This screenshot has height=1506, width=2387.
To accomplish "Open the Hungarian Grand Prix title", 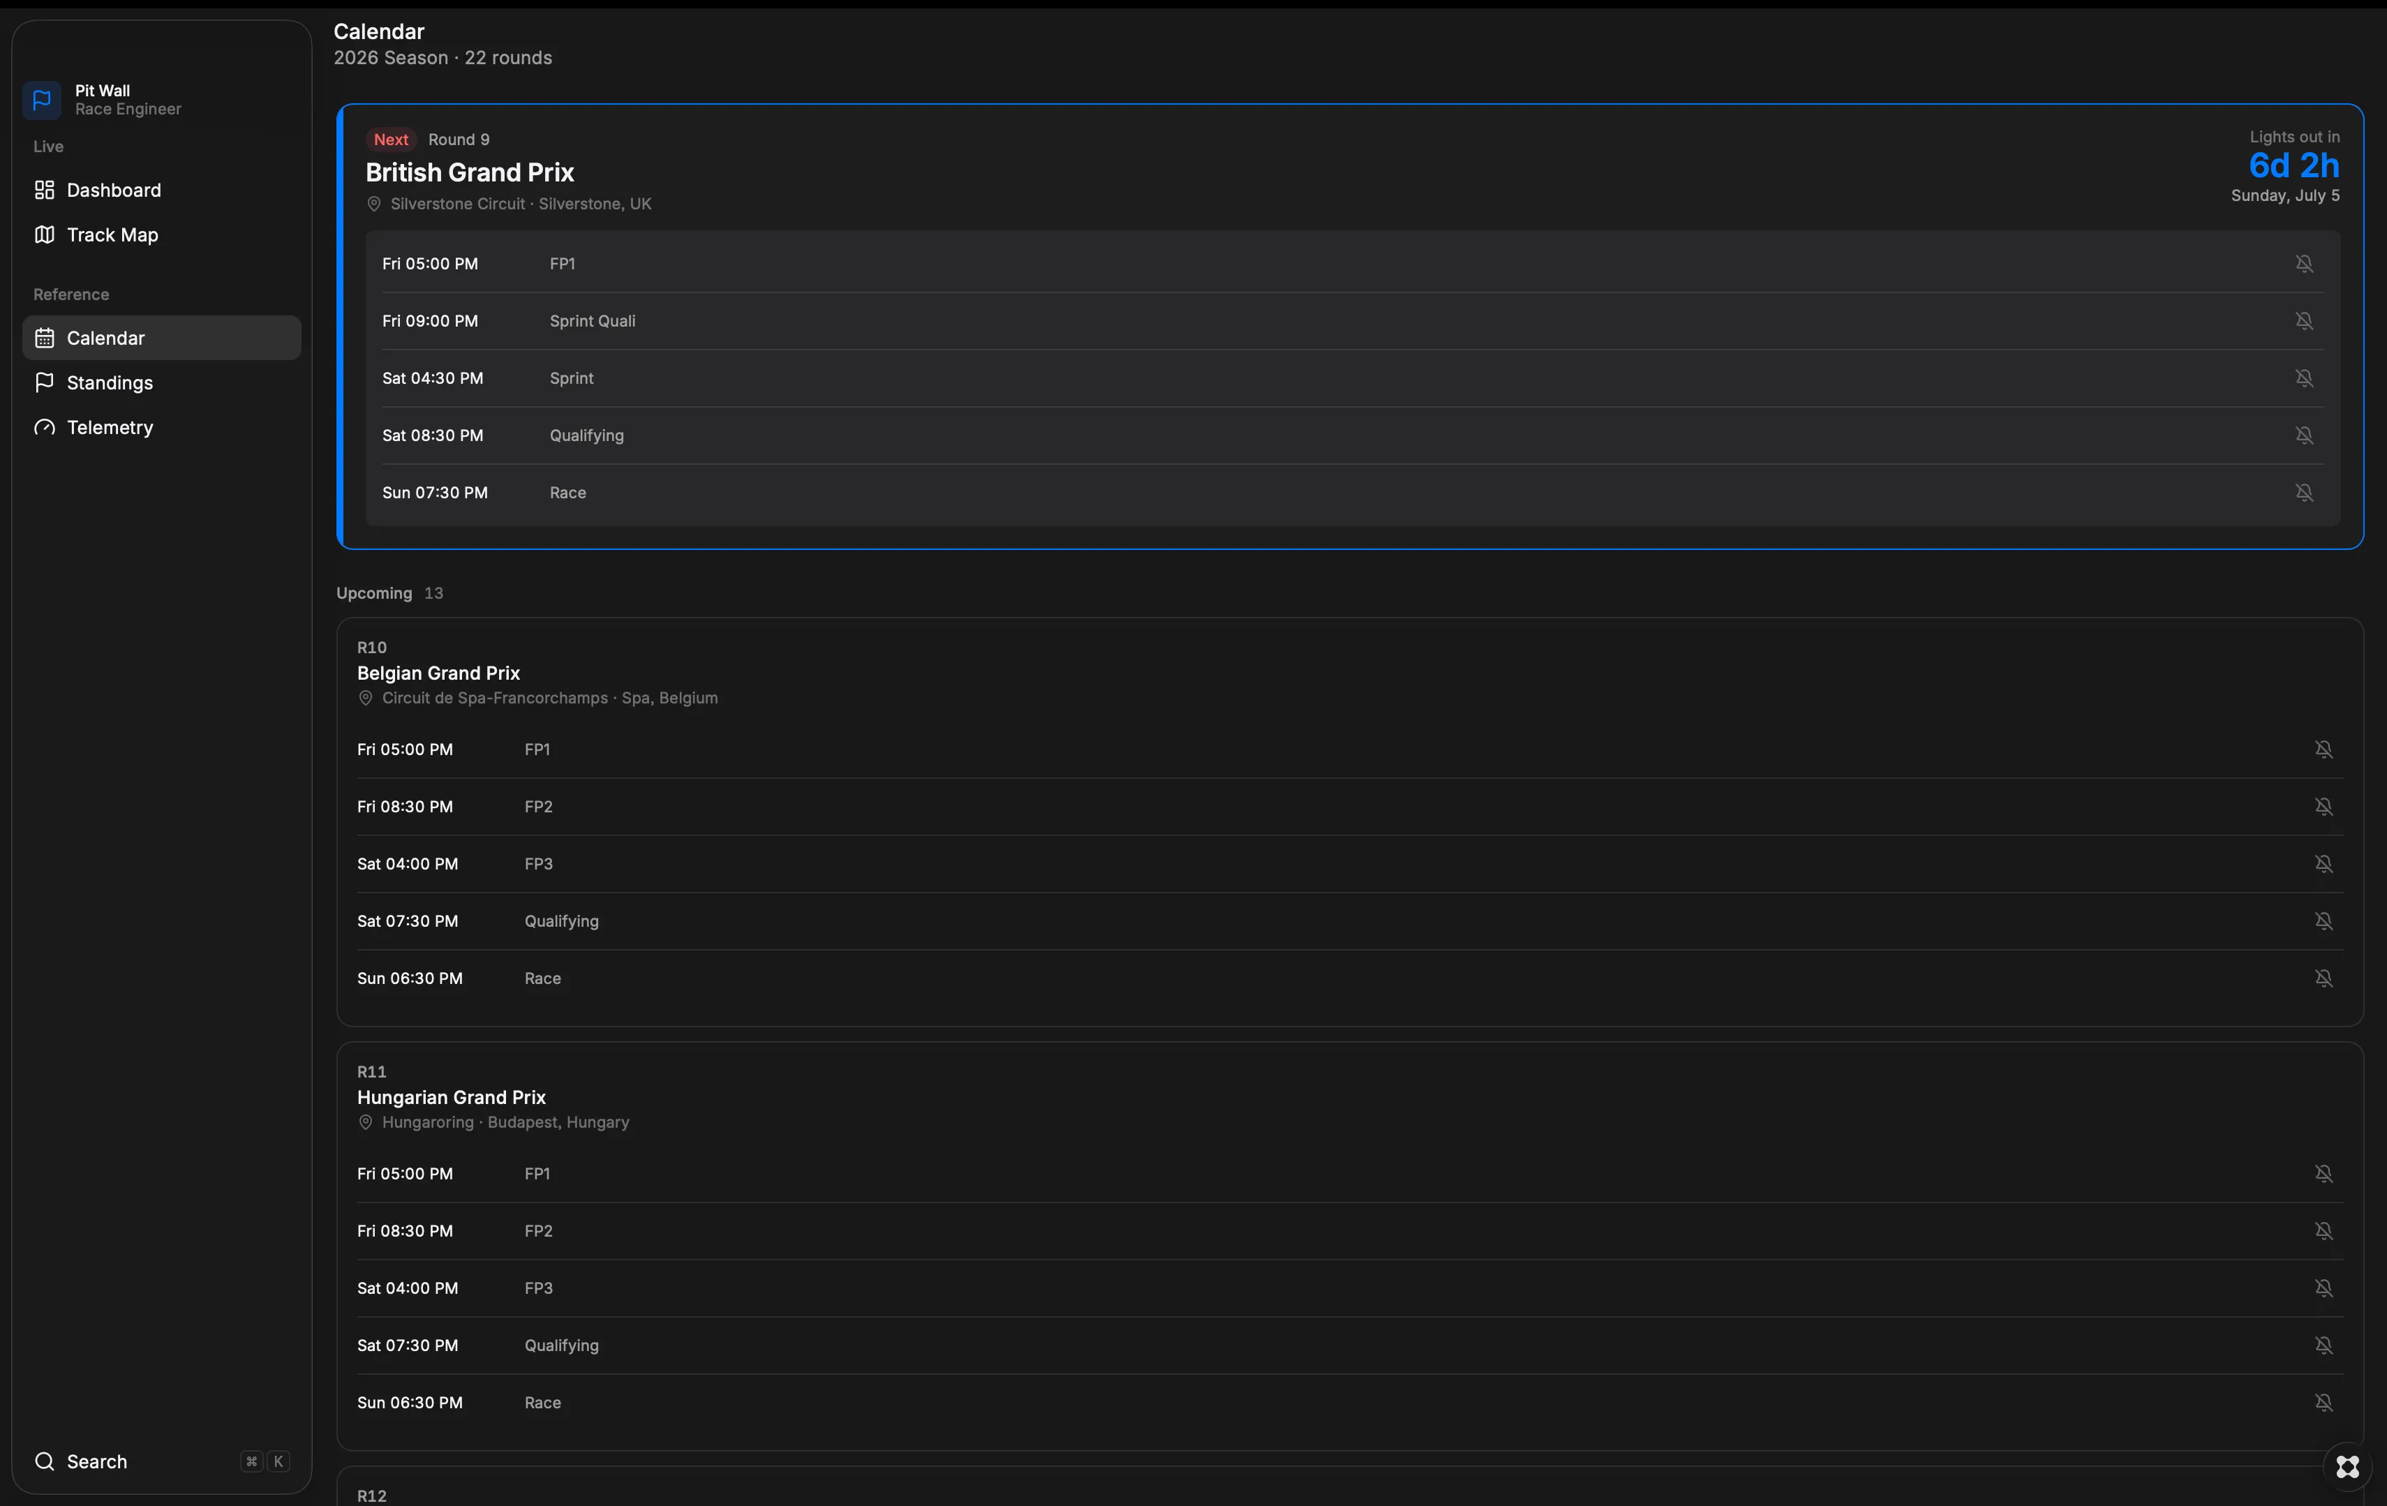I will click(x=451, y=1098).
